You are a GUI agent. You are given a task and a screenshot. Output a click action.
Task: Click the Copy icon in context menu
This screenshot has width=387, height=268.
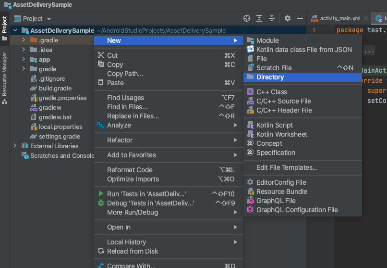tap(101, 64)
